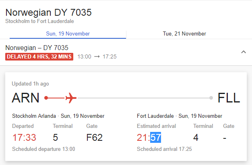Collapse the flight details chevron
Viewport: 252px width, 165px height.
point(243,52)
